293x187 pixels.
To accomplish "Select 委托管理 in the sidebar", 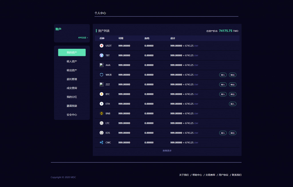I will [72, 79].
